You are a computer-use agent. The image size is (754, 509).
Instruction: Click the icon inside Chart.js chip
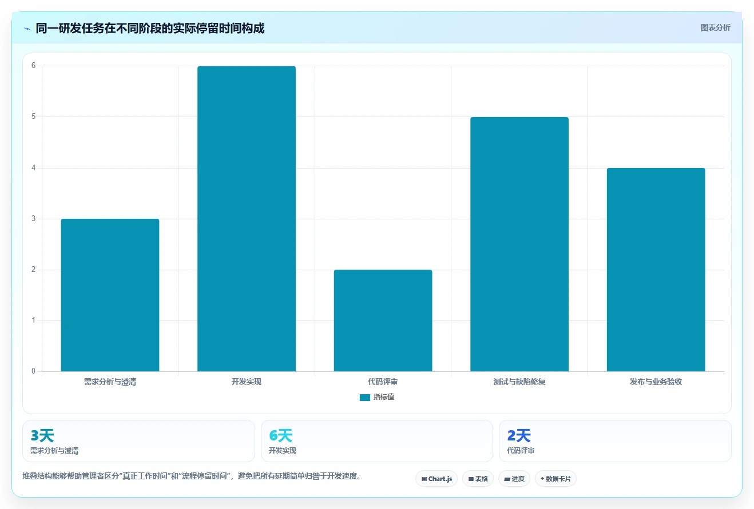point(424,479)
